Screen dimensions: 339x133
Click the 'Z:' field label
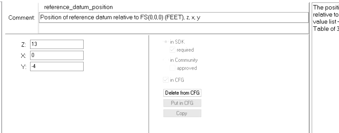pyautogui.click(x=24, y=45)
